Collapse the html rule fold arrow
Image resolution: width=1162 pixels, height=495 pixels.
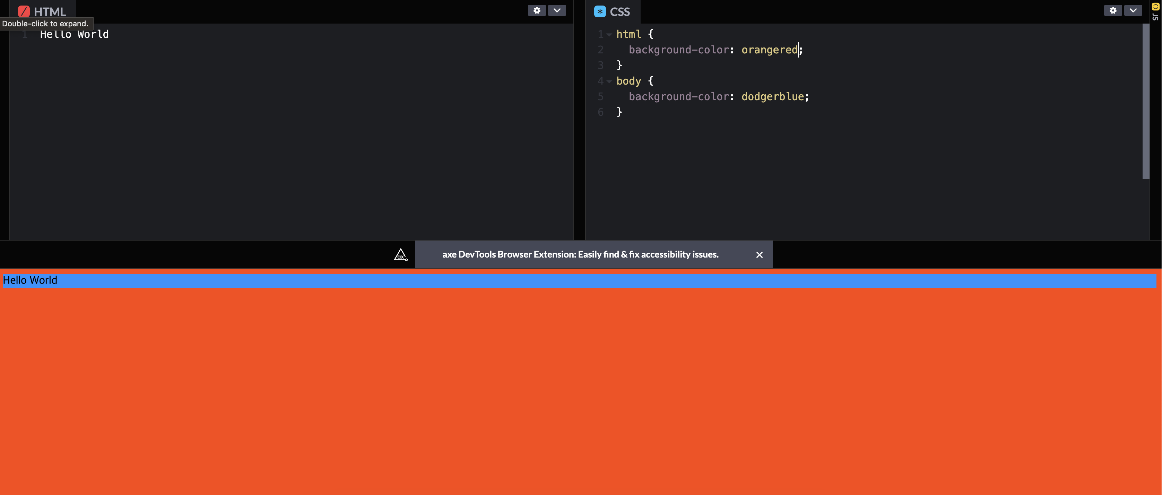point(609,35)
